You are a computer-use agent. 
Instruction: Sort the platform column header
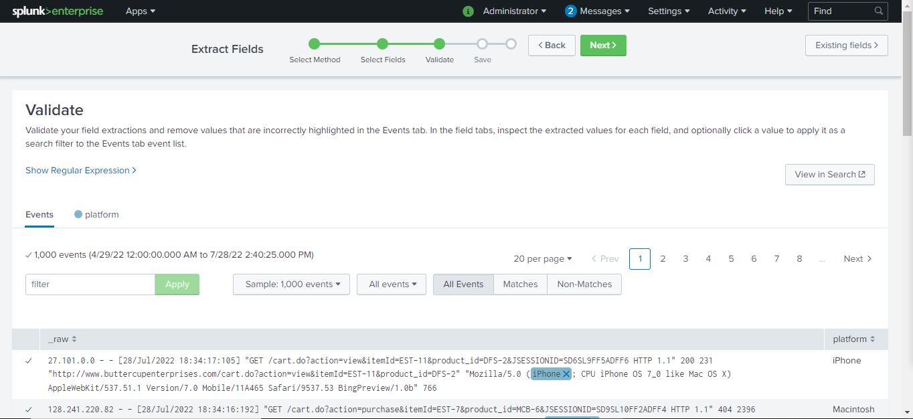click(853, 339)
